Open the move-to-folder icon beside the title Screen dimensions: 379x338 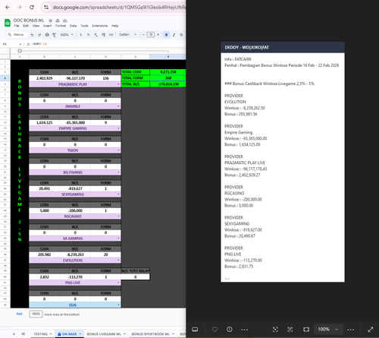tap(58, 21)
